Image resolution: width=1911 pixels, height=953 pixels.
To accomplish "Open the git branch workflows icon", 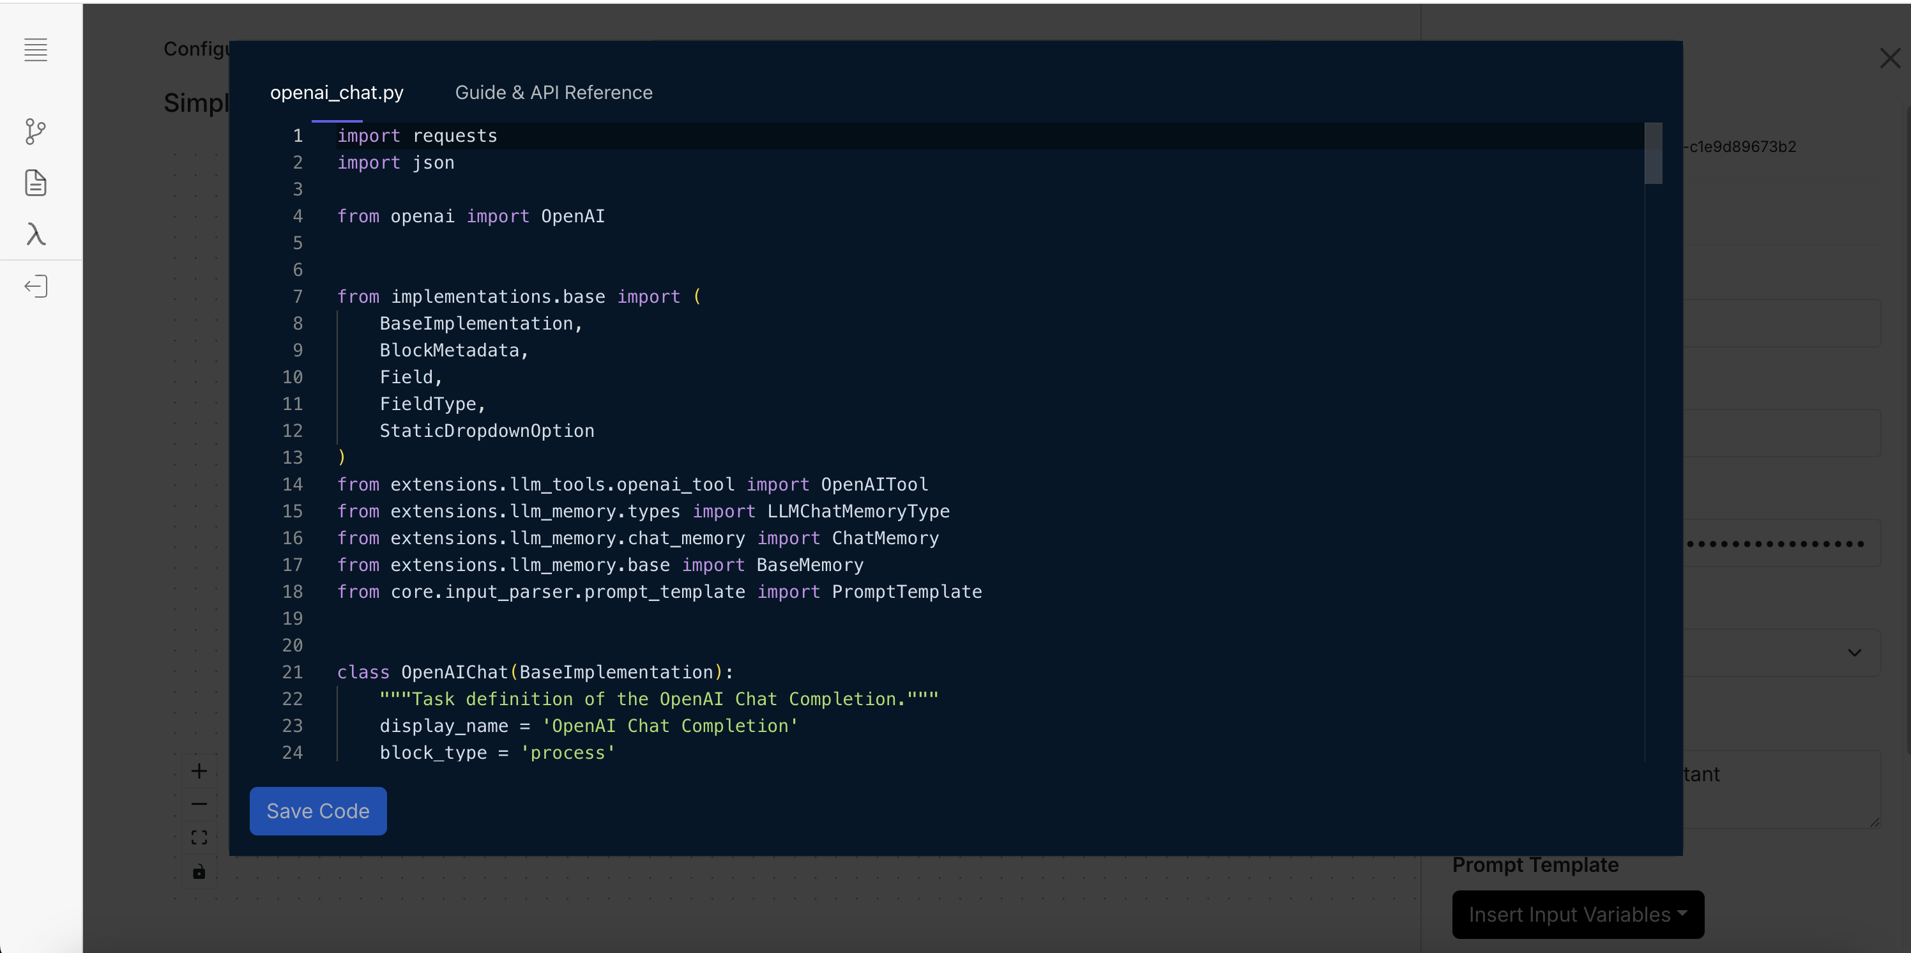I will pos(36,132).
